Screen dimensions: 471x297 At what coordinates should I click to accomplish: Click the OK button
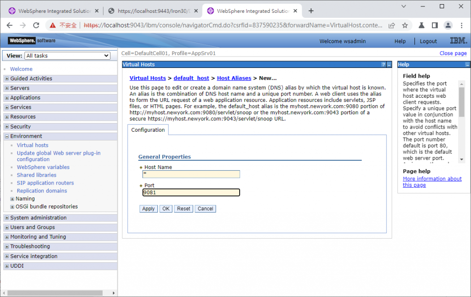[166, 208]
